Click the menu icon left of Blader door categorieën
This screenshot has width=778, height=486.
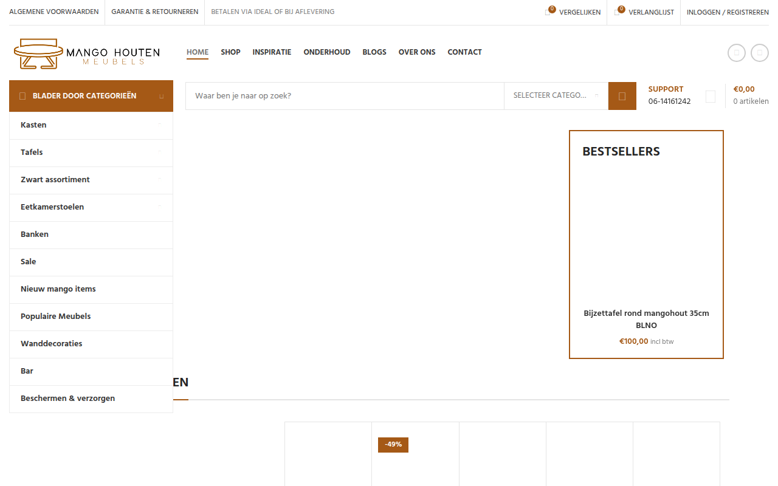click(x=22, y=96)
